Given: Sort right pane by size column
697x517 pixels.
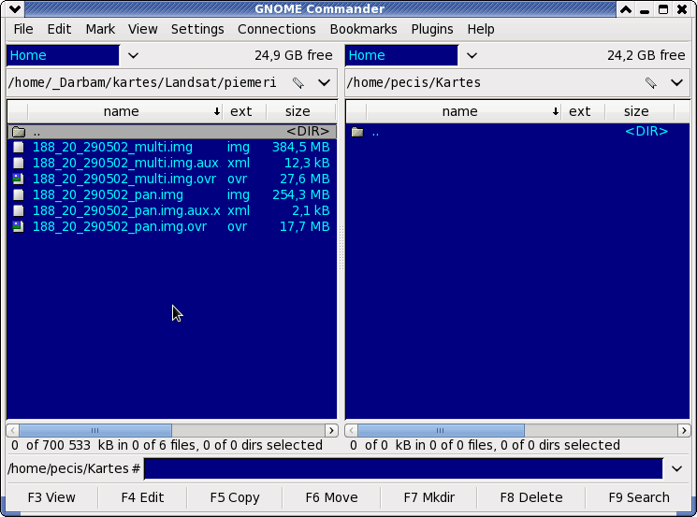Looking at the screenshot, I should 639,111.
